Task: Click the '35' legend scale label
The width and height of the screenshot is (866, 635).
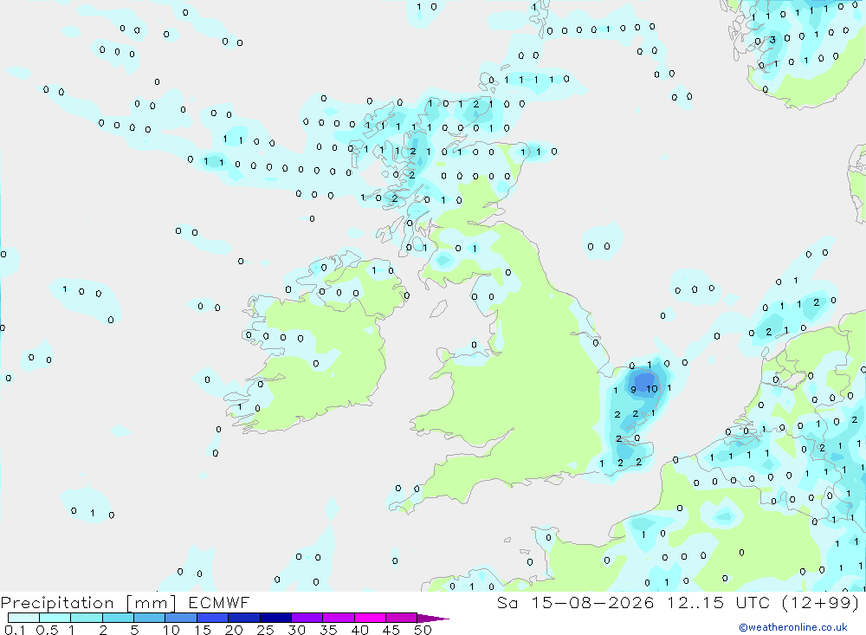Action: click(328, 630)
